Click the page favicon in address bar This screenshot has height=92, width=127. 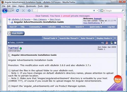point(35,11)
